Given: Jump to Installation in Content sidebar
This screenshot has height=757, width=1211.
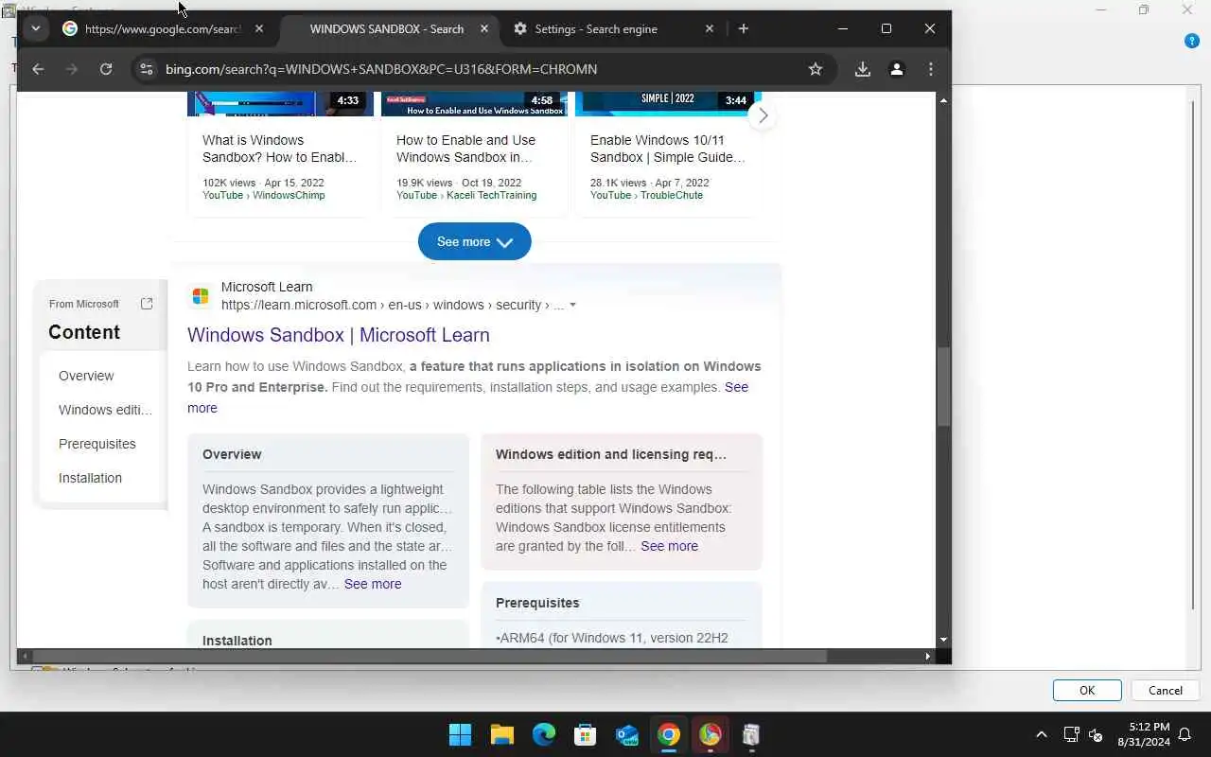Looking at the screenshot, I should click(x=90, y=478).
